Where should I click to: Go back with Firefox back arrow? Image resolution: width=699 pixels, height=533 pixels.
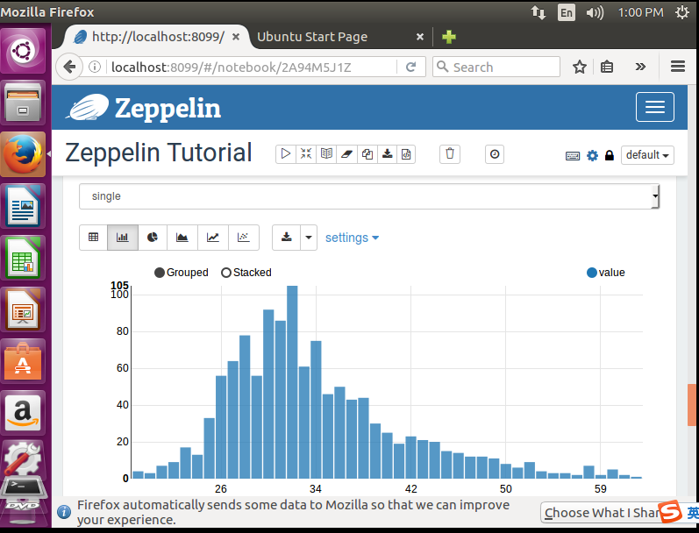pos(69,68)
